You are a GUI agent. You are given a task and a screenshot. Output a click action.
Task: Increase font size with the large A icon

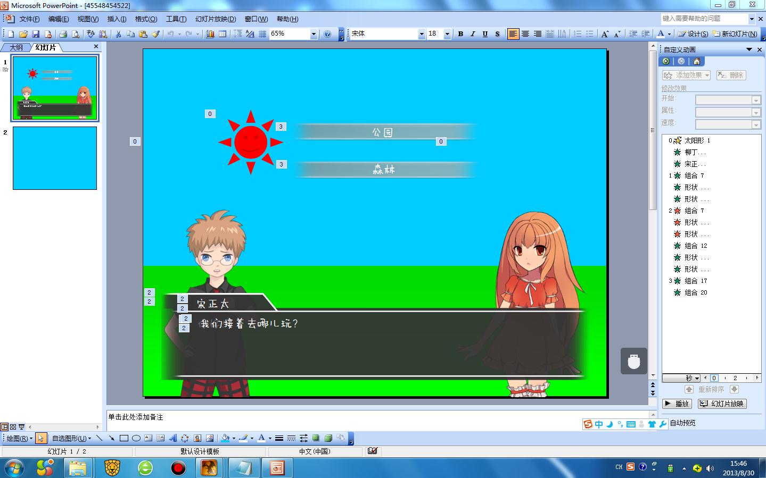pos(605,34)
